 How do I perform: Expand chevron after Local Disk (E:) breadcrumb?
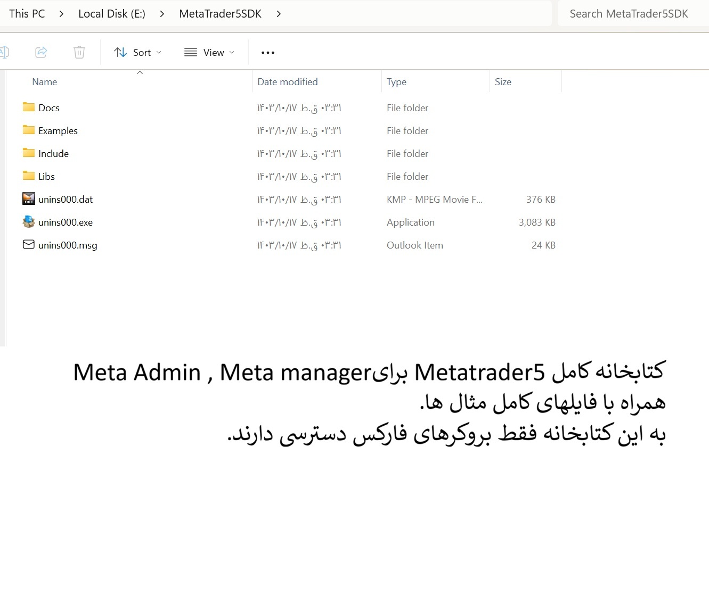[x=162, y=14]
